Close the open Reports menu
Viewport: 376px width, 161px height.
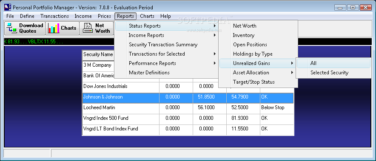125,16
